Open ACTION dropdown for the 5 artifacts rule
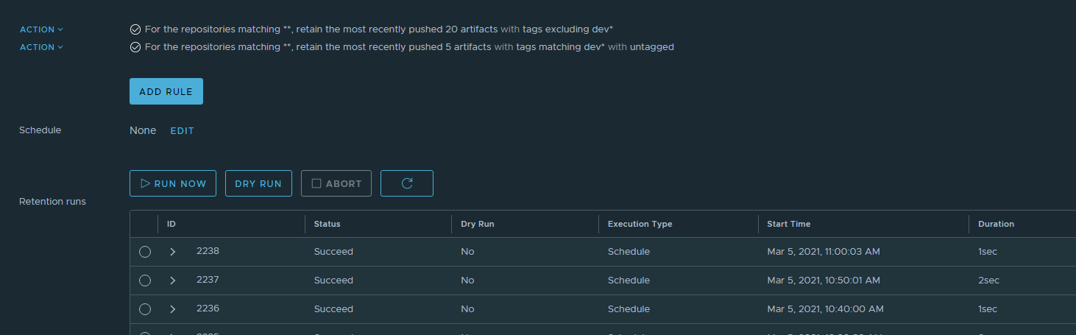The width and height of the screenshot is (1076, 335). pos(41,47)
